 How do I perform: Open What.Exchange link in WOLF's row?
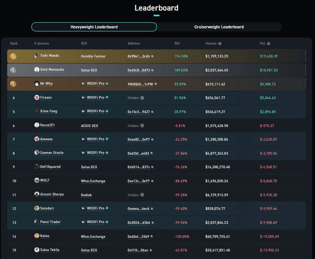[x=93, y=181]
